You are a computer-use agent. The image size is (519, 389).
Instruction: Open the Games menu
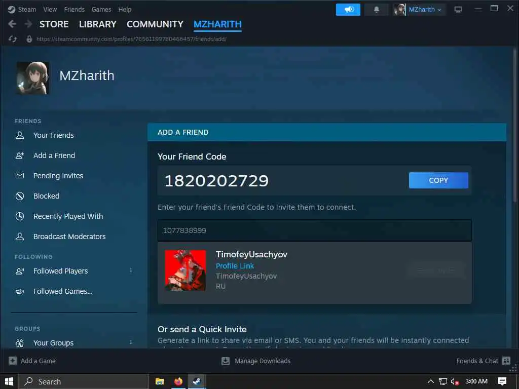pyautogui.click(x=101, y=9)
